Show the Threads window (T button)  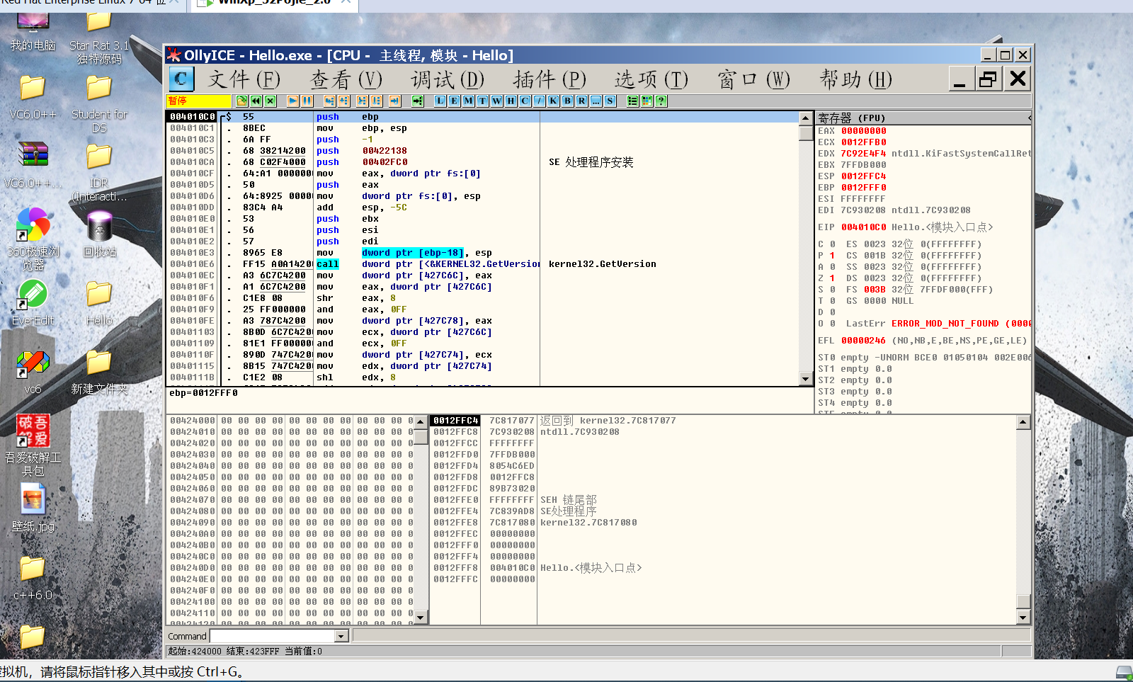coord(483,101)
